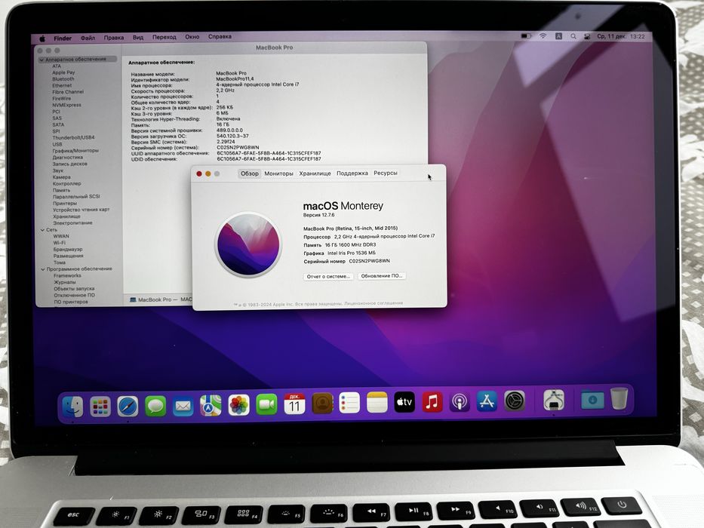This screenshot has height=528, width=704.
Task: Open Wi-Fi menu in menu bar
Action: [543, 36]
